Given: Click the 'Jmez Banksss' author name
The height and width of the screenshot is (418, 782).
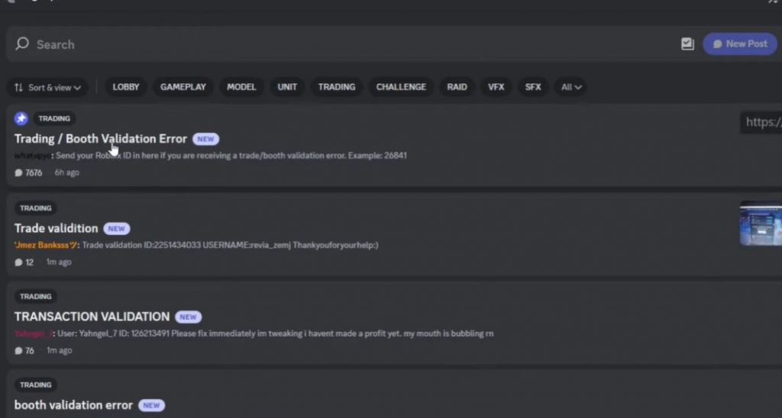Looking at the screenshot, I should [x=46, y=245].
